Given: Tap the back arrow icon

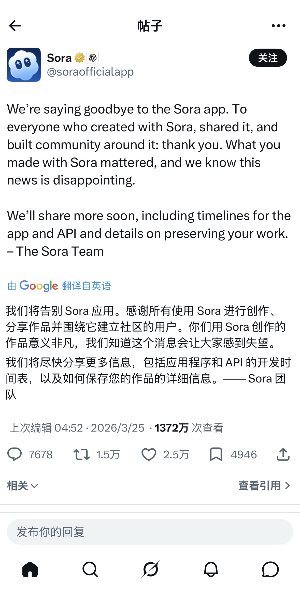Looking at the screenshot, I should pyautogui.click(x=15, y=26).
